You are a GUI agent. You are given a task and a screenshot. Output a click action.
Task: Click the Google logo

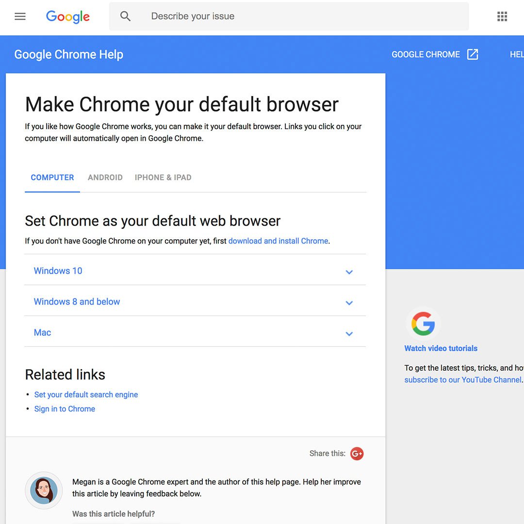pyautogui.click(x=68, y=16)
